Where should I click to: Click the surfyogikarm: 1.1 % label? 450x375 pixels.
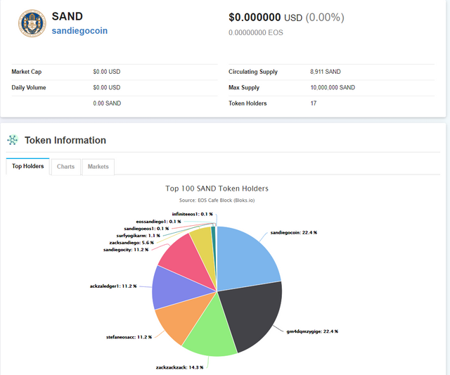pyautogui.click(x=138, y=236)
